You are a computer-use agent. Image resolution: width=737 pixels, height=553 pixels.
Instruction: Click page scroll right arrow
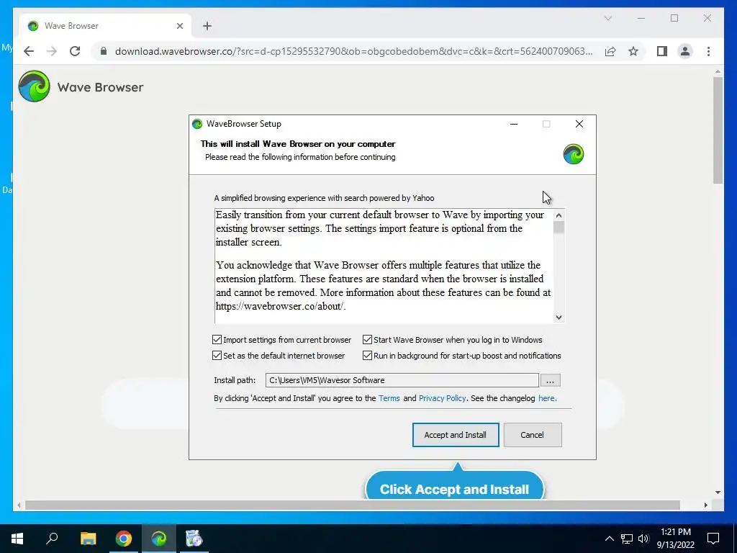click(x=705, y=505)
